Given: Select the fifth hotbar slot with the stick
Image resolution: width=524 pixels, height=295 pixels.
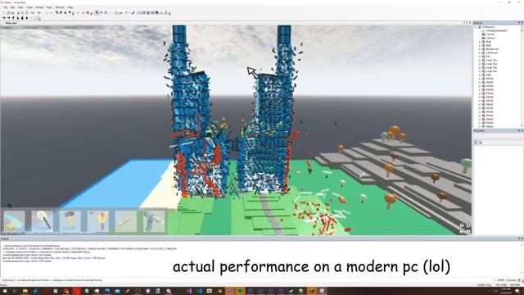Looking at the screenshot, I should 126,221.
